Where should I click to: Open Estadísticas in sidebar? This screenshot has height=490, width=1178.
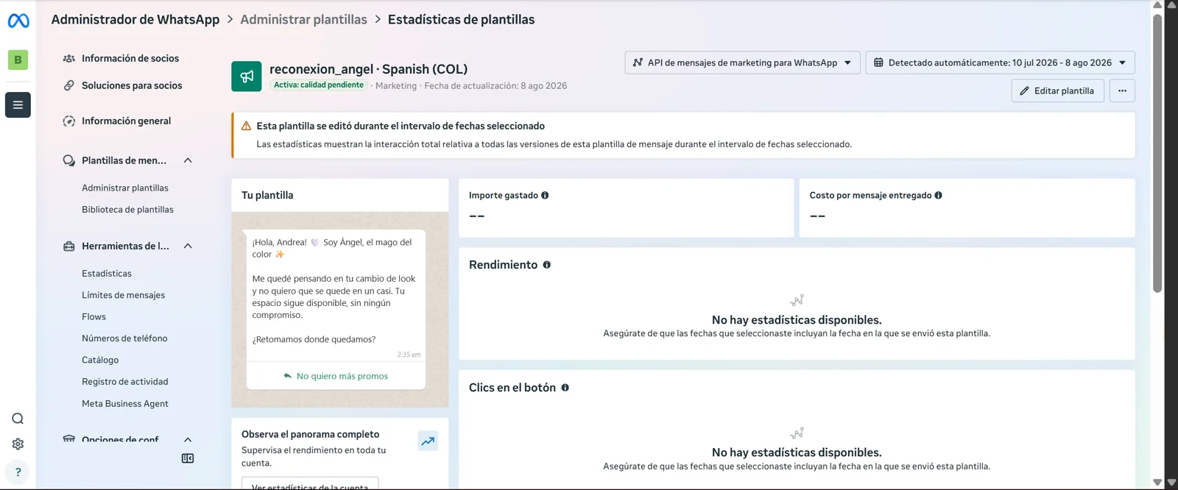107,274
